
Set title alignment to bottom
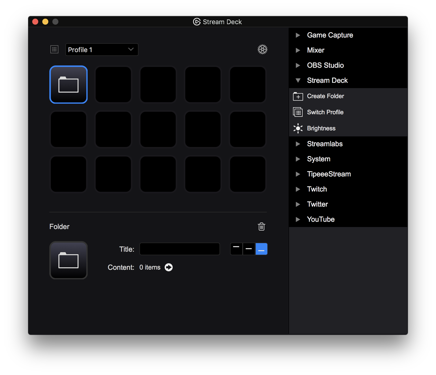(261, 249)
